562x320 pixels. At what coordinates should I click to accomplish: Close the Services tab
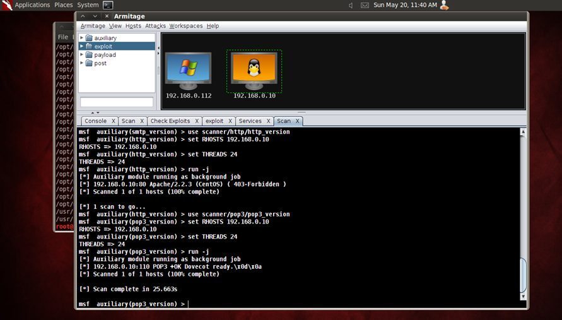point(268,121)
